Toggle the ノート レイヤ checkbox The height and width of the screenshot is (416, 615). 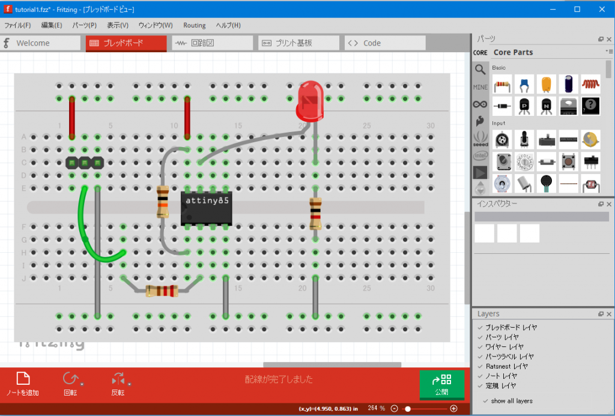(x=480, y=376)
